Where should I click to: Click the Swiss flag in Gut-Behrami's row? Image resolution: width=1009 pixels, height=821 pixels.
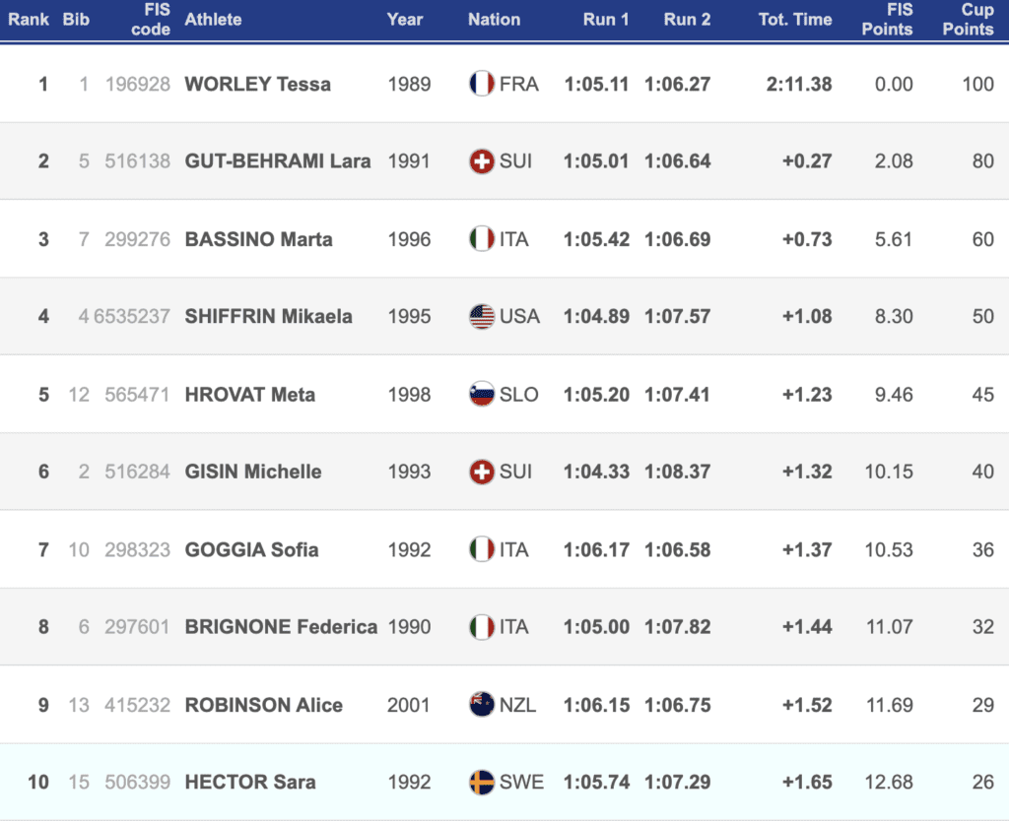click(x=481, y=161)
